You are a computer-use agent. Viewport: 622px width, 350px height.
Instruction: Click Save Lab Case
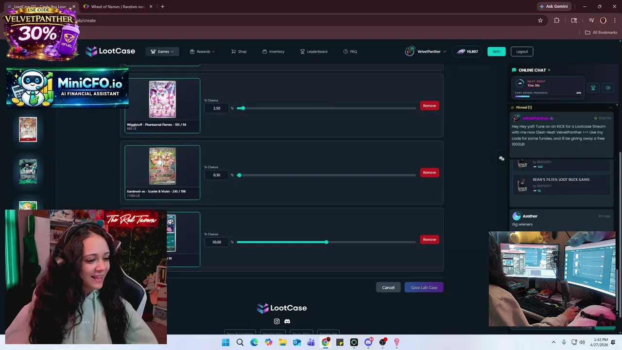tap(424, 287)
